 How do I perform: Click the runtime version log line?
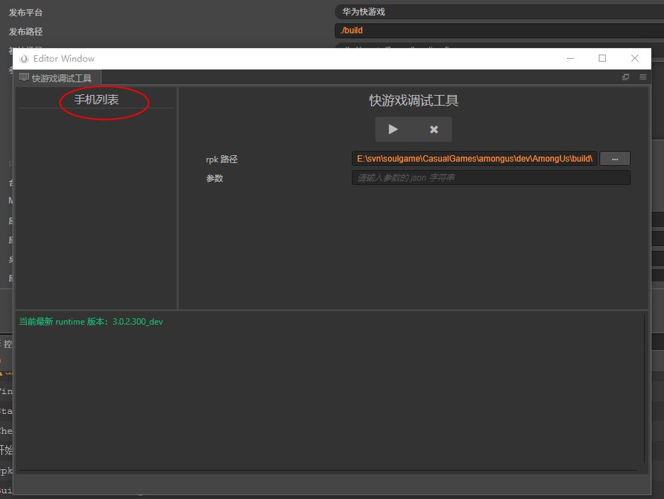[91, 322]
